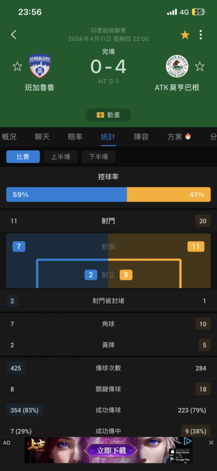Tap the Mohun Bagan Super Giant logo
This screenshot has width=217, height=471.
click(177, 66)
